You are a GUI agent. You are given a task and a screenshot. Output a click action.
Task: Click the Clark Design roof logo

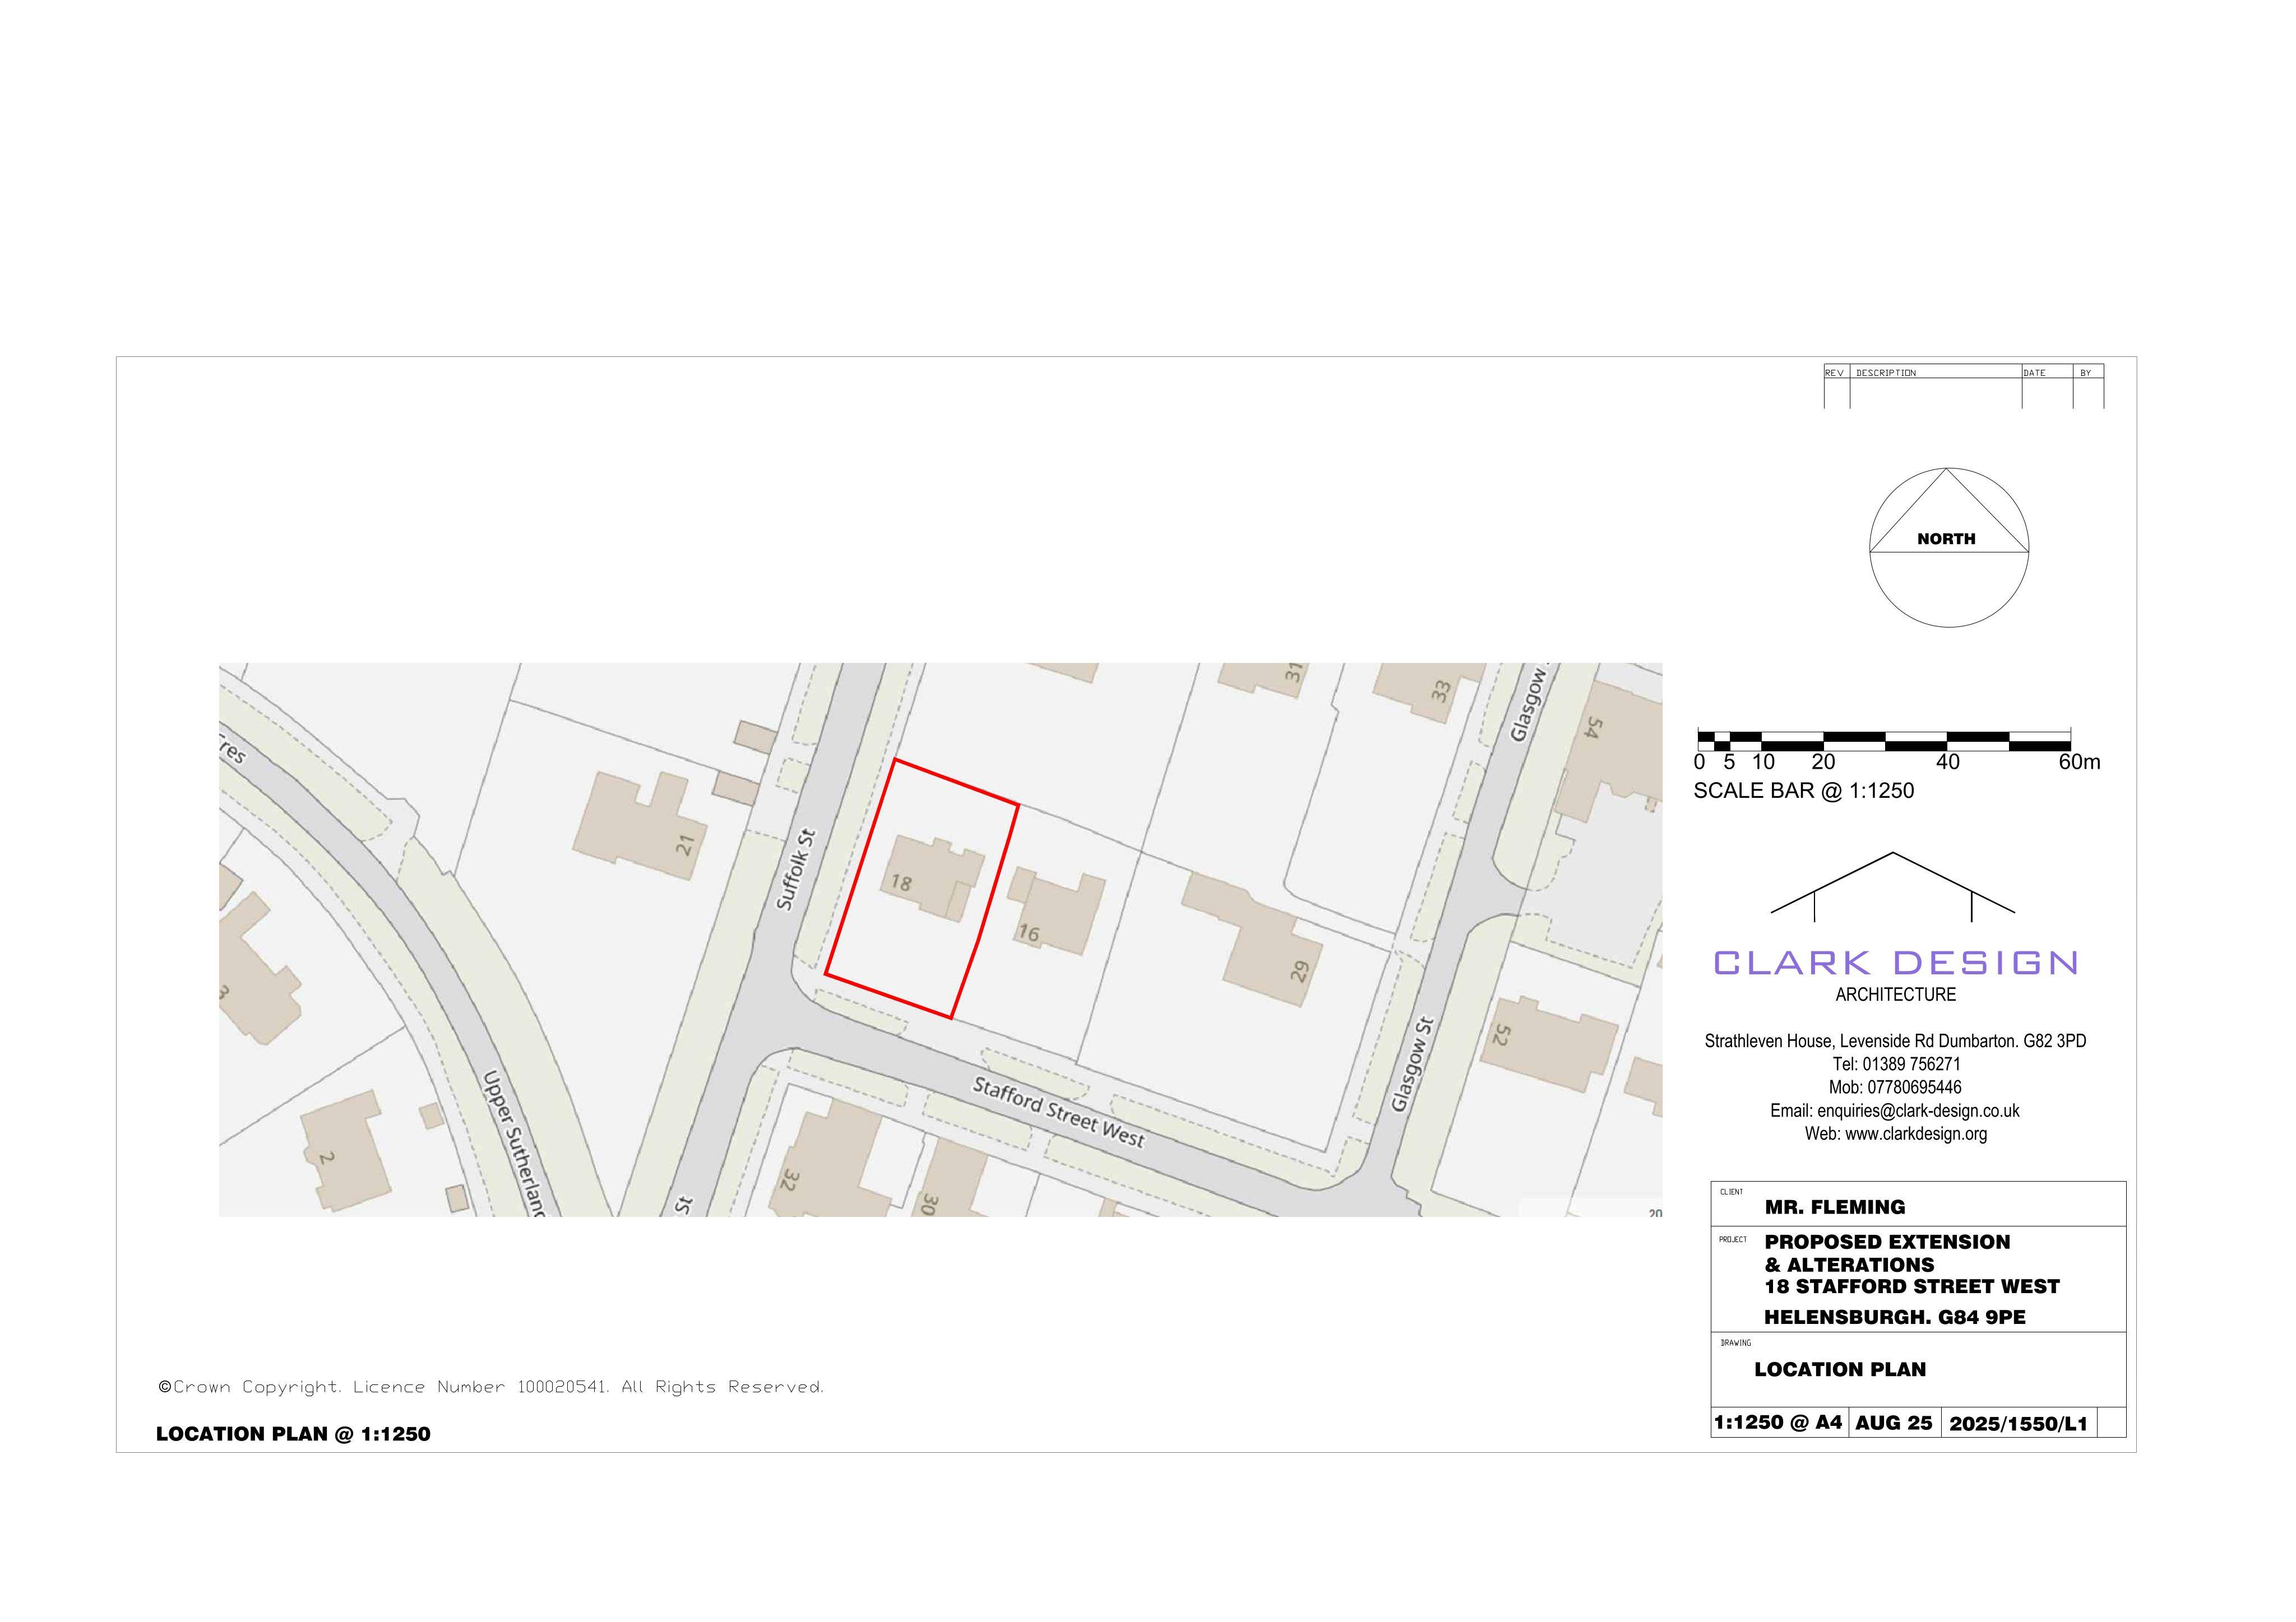point(1892,886)
